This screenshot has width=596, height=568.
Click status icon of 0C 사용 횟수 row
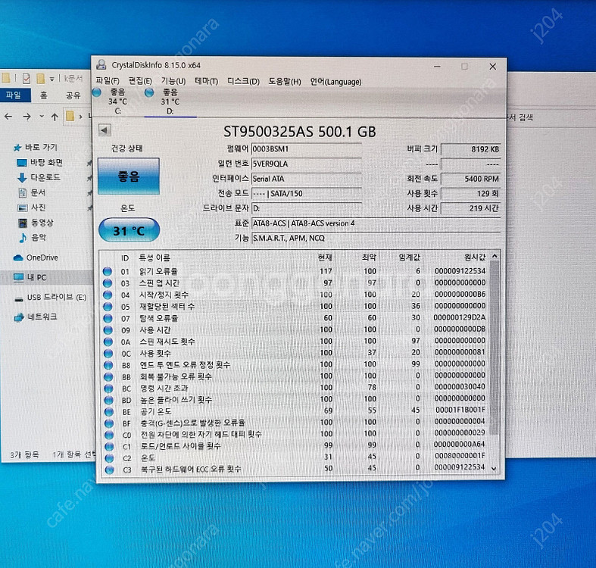pos(108,353)
